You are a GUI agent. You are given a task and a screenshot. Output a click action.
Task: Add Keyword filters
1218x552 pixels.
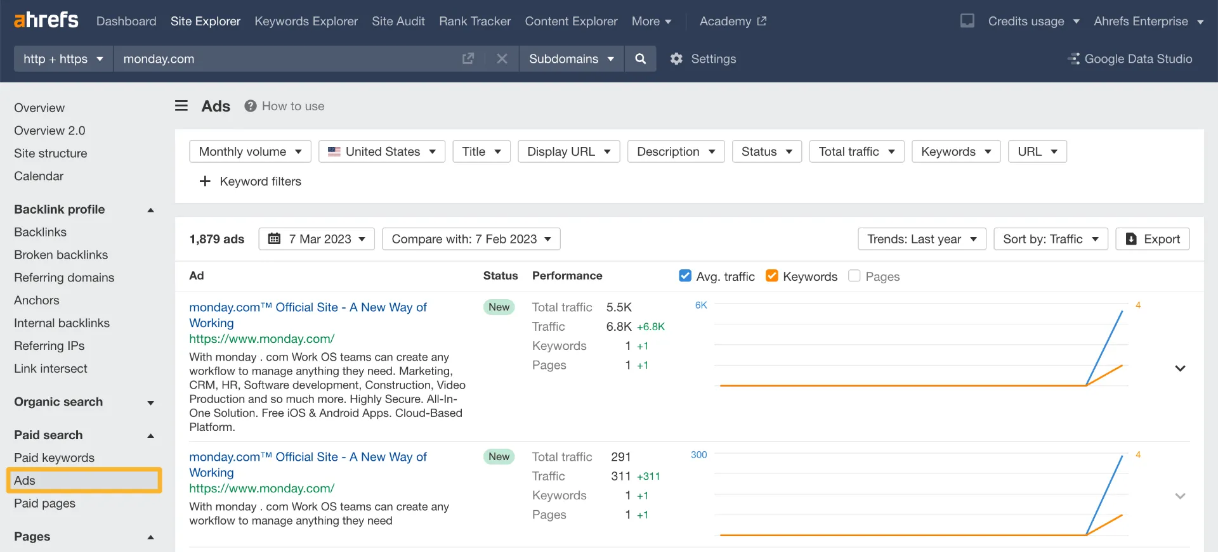pos(250,181)
